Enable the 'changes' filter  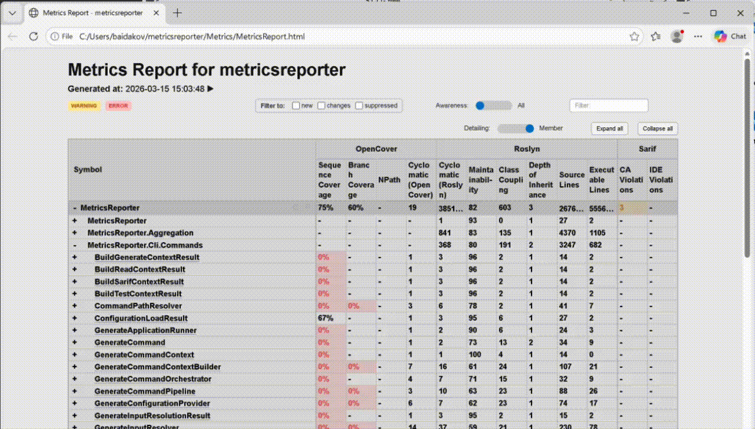(321, 105)
